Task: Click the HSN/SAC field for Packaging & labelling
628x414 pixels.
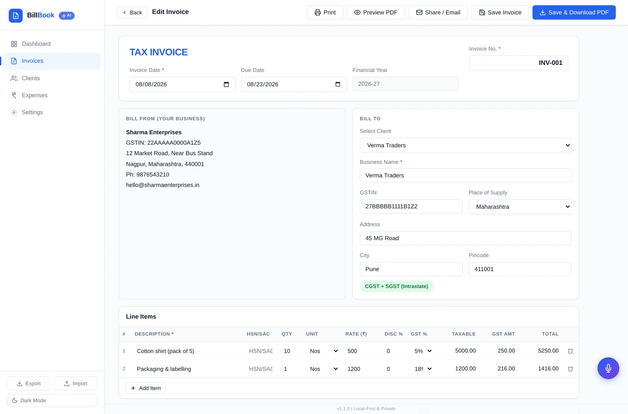Action: (261, 369)
